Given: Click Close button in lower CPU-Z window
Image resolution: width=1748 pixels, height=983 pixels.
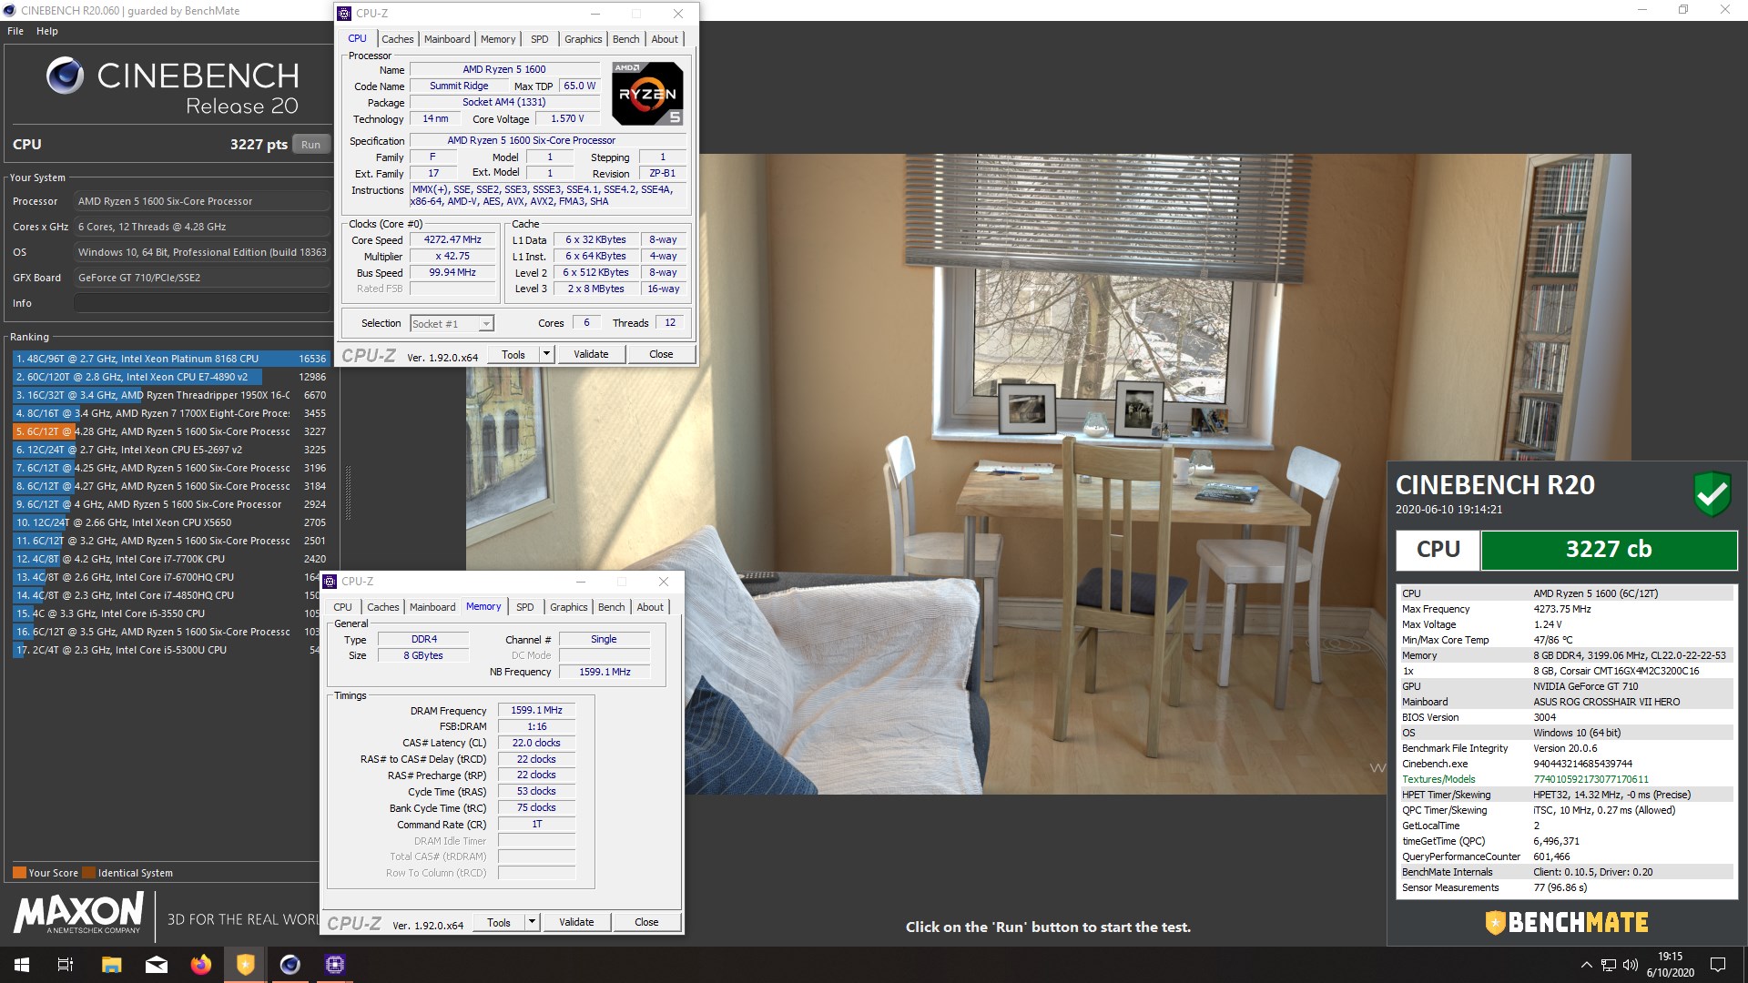Looking at the screenshot, I should click(646, 923).
